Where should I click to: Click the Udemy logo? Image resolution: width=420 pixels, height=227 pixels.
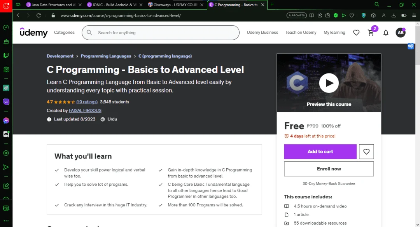pos(34,32)
